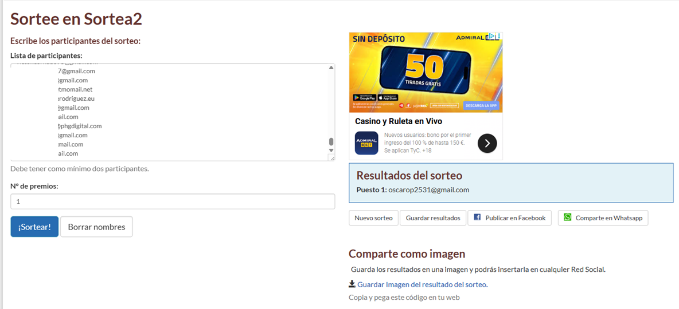Click into the Nº de premios field
This screenshot has height=309, width=679.
coord(173,201)
